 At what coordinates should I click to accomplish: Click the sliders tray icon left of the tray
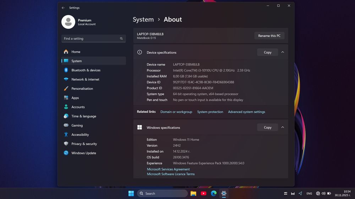[285, 193]
